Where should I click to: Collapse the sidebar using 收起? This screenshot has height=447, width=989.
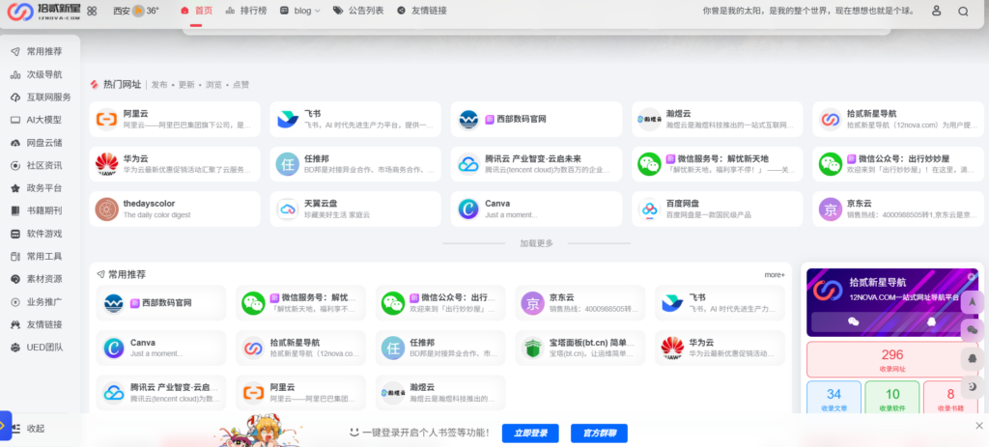35,428
